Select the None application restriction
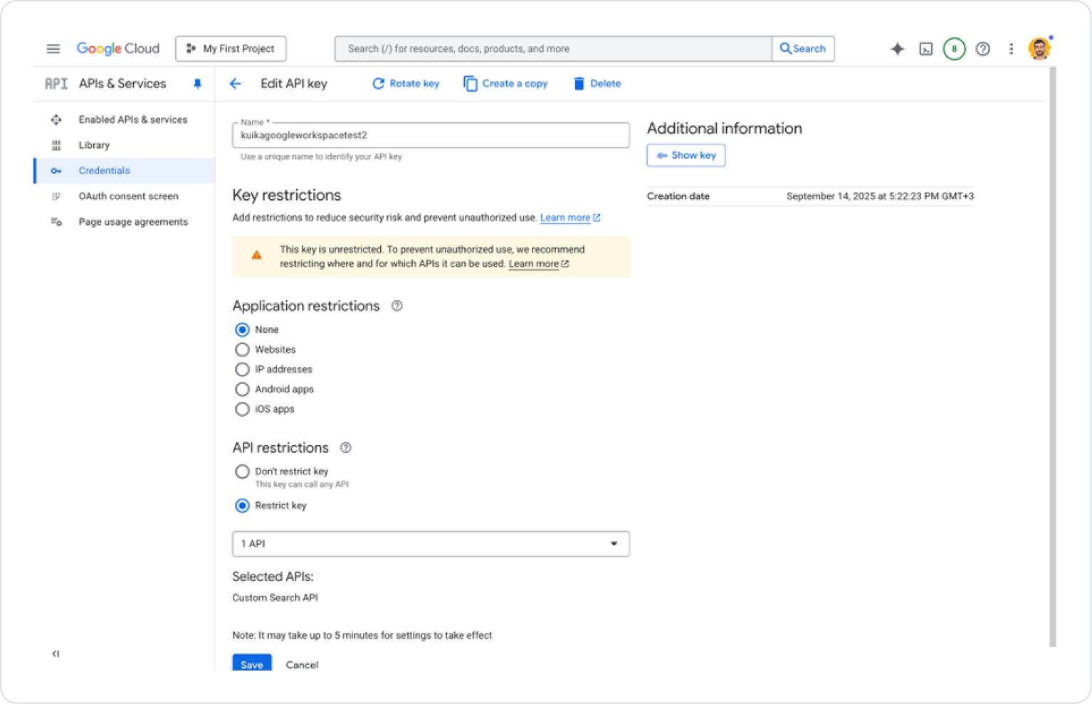 click(243, 330)
